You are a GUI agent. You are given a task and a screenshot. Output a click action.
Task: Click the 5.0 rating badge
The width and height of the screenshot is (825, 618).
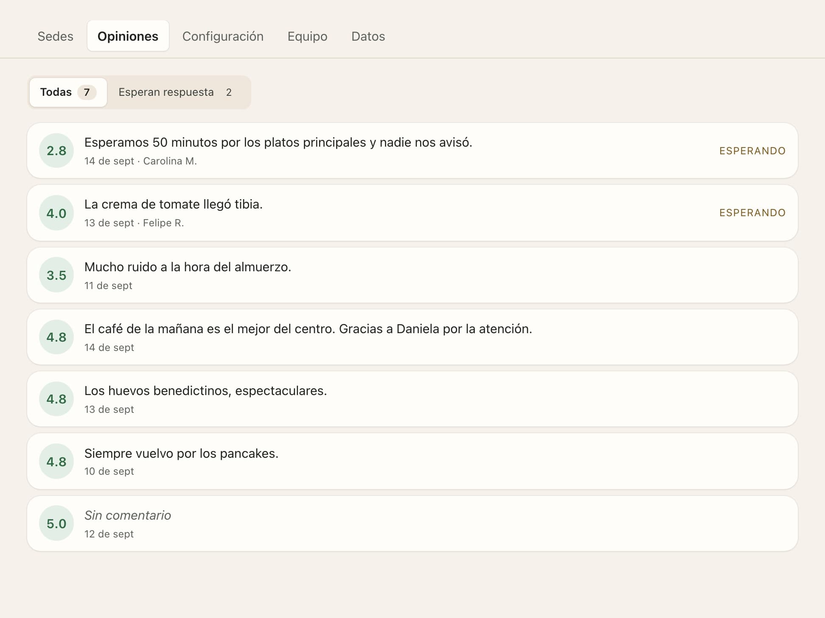(x=56, y=523)
